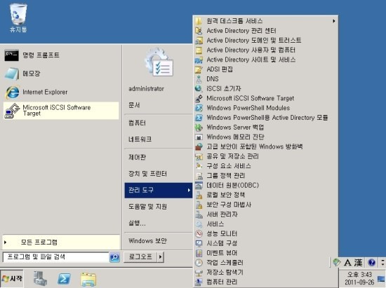This screenshot has height=288, width=386.
Task: Expand the 관리 도구 submenu arrow
Action: tap(189, 190)
